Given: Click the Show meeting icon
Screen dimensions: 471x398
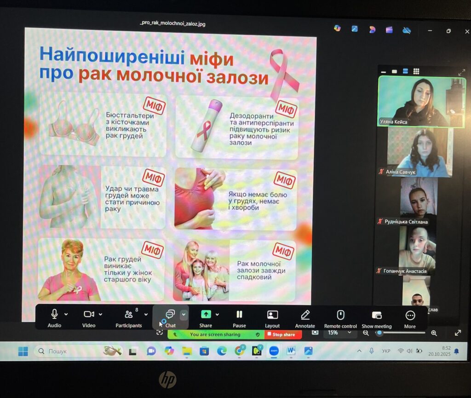Looking at the screenshot, I should pos(377,315).
